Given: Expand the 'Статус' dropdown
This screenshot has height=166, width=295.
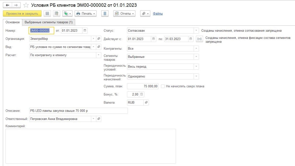Looking at the screenshot, I should coord(196,30).
